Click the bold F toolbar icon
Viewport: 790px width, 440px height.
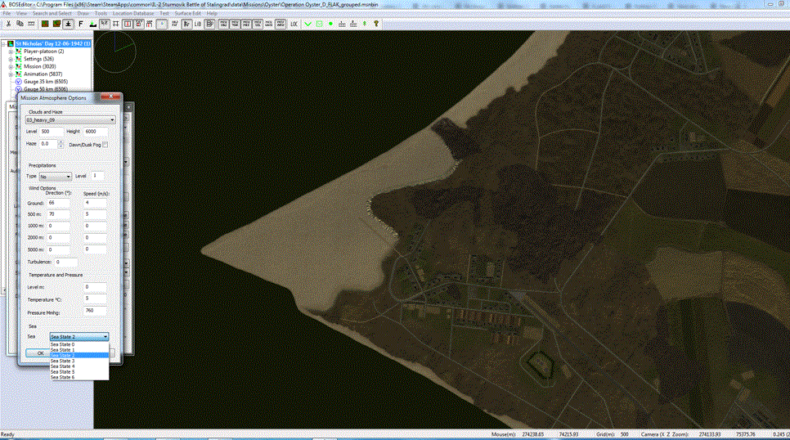[x=81, y=24]
